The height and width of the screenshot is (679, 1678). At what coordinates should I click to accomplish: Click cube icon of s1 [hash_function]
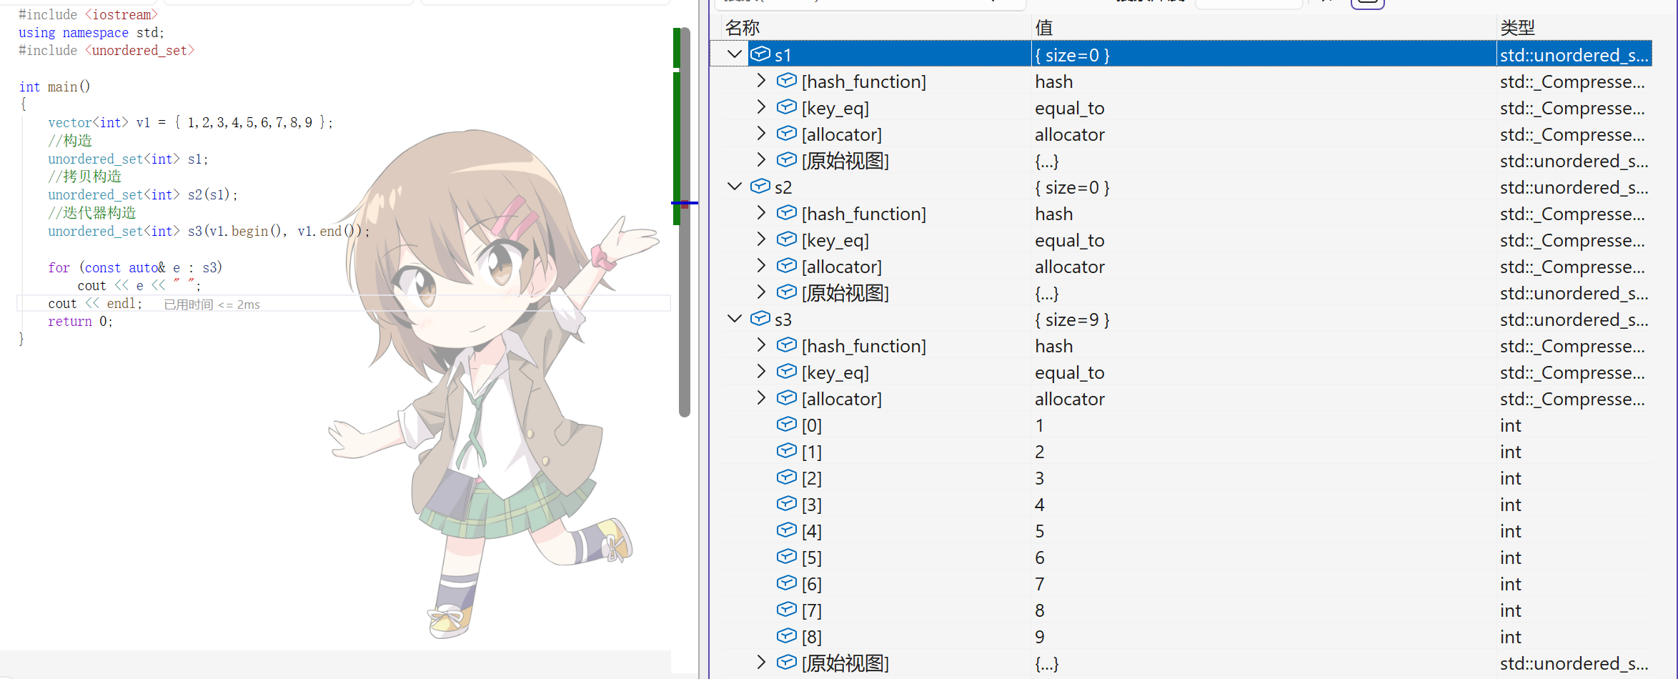click(787, 81)
